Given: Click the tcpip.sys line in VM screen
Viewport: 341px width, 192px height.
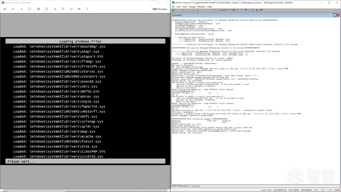Looking at the screenshot, I should click(x=56, y=101).
